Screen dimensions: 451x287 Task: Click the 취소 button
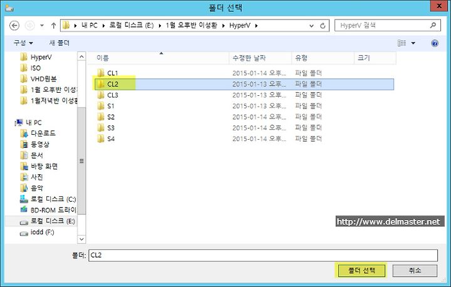[x=415, y=271]
